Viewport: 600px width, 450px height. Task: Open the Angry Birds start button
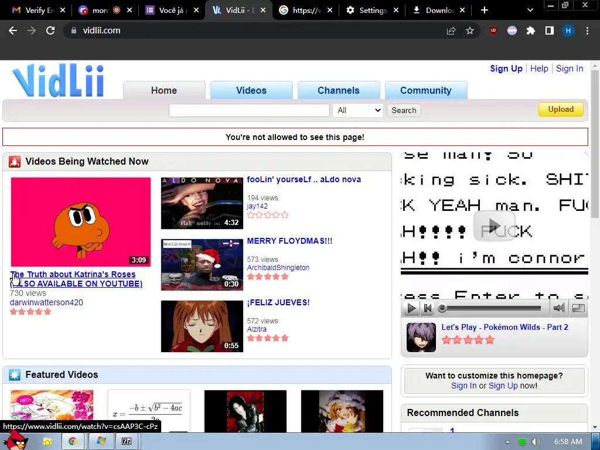coord(16,441)
